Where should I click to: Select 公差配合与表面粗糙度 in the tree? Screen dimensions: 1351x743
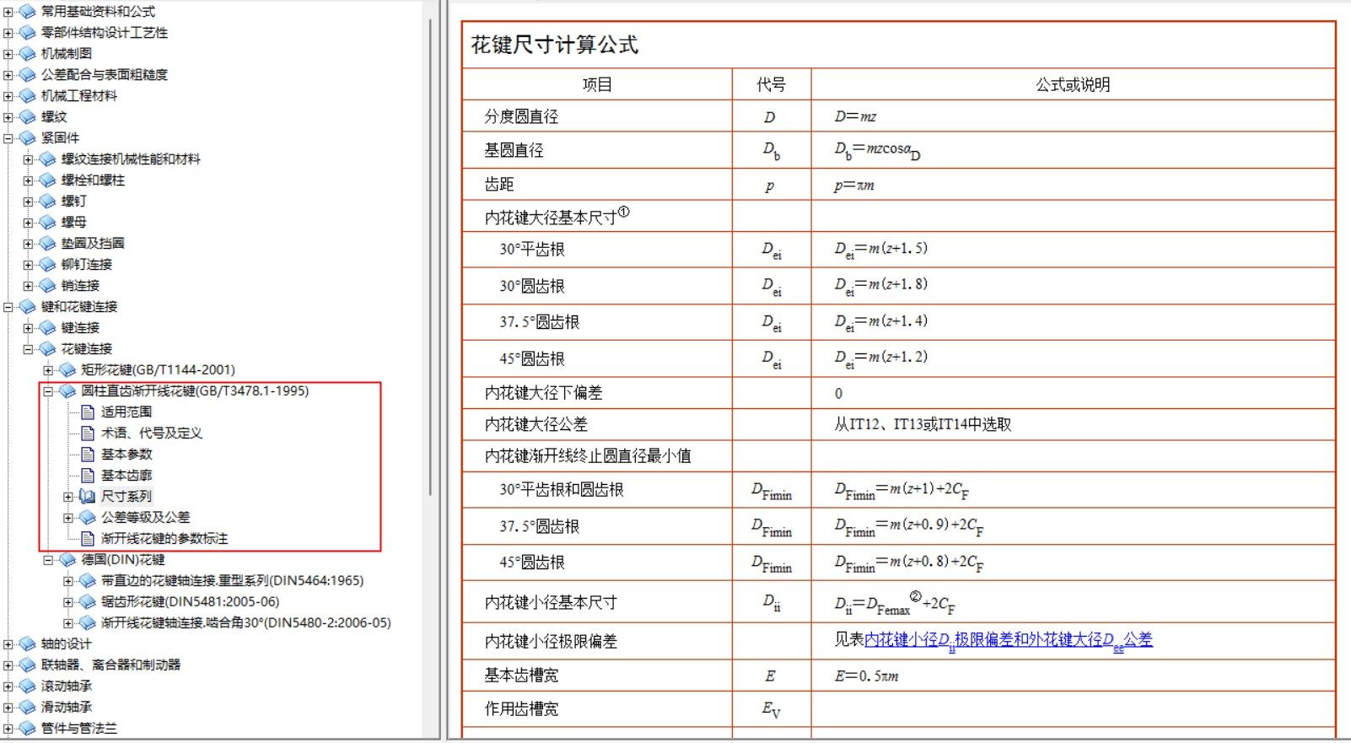point(105,75)
